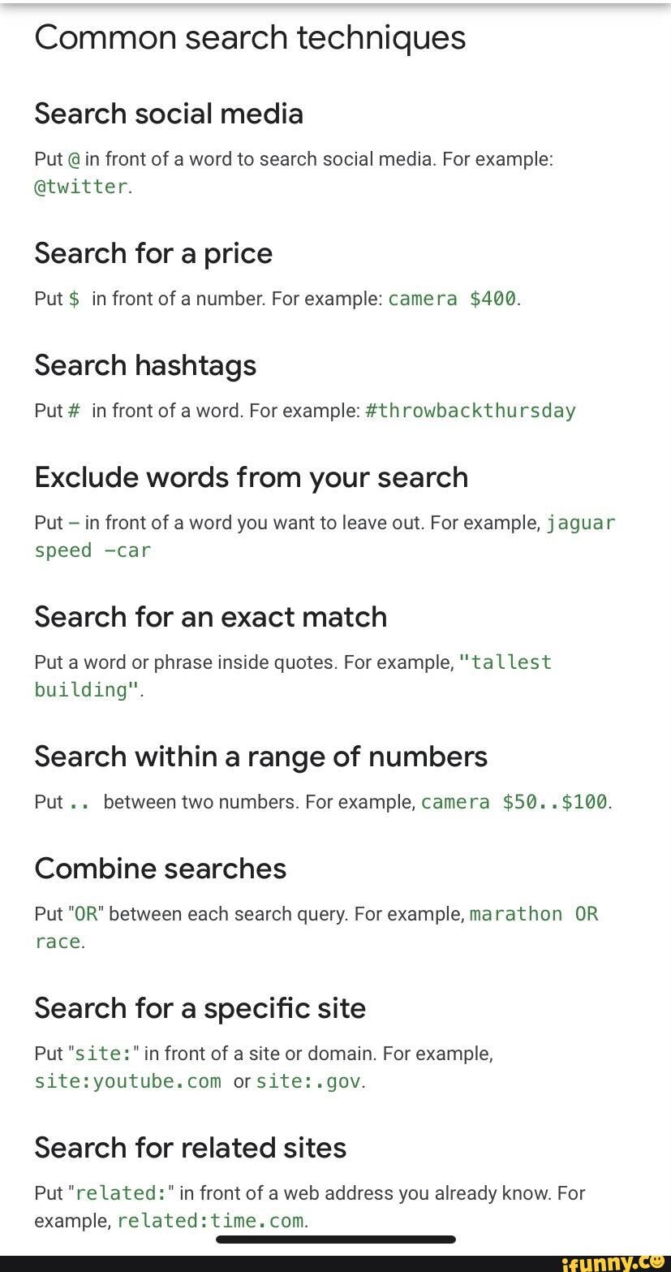
Task: Click the "marathon OR" example text
Action: click(534, 914)
